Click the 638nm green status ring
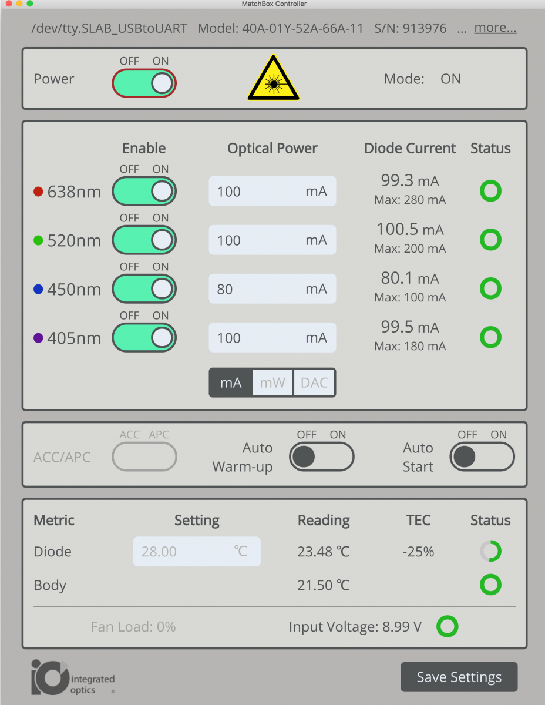545x705 pixels. point(490,191)
